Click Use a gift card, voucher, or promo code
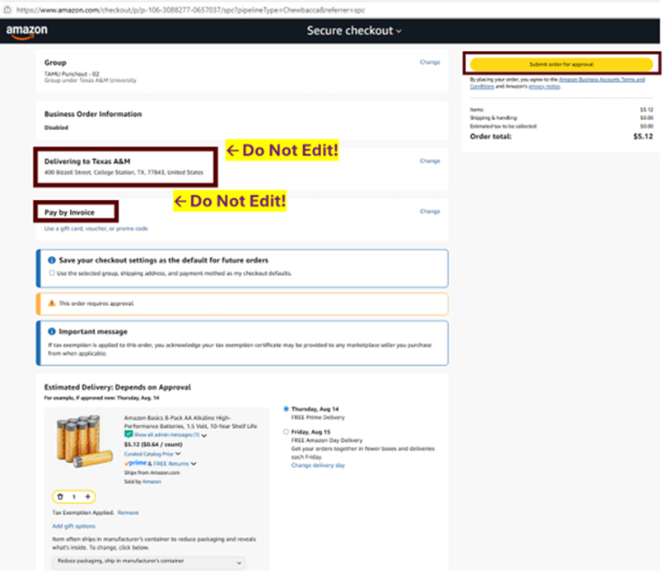This screenshot has height=575, width=663. (96, 228)
